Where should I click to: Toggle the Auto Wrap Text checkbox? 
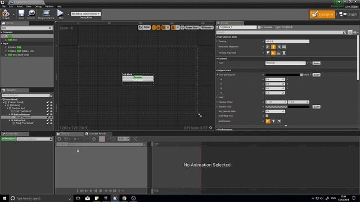pyautogui.click(x=267, y=116)
